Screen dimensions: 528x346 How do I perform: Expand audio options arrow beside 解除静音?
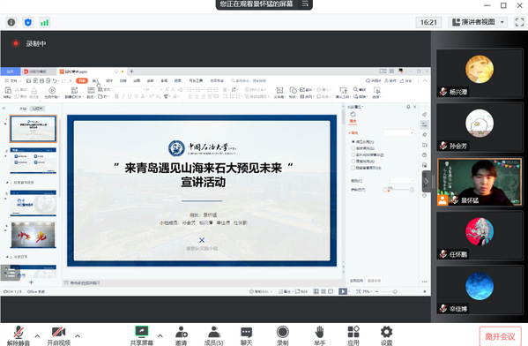(37, 336)
